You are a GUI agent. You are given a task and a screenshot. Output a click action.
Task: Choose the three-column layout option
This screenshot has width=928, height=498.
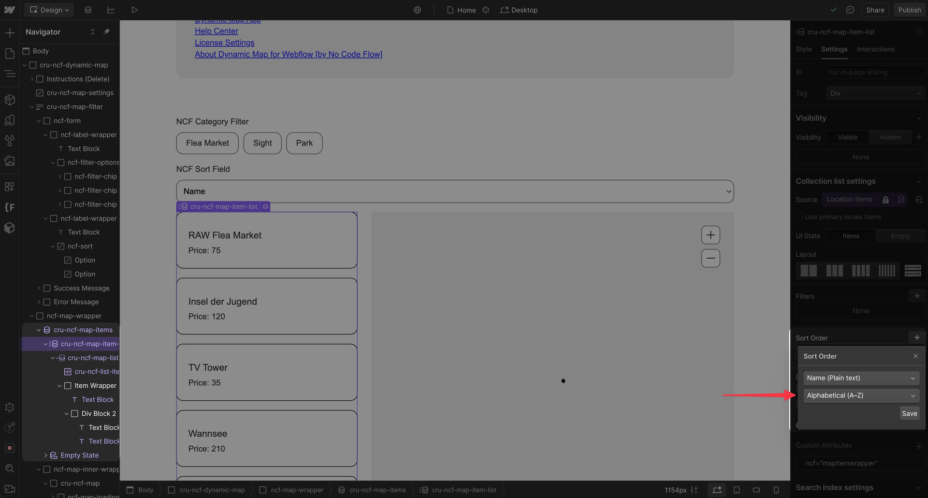(x=835, y=270)
